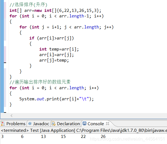Click the terminated Test Java Application status line
167x144 pixels.
[x=84, y=130]
